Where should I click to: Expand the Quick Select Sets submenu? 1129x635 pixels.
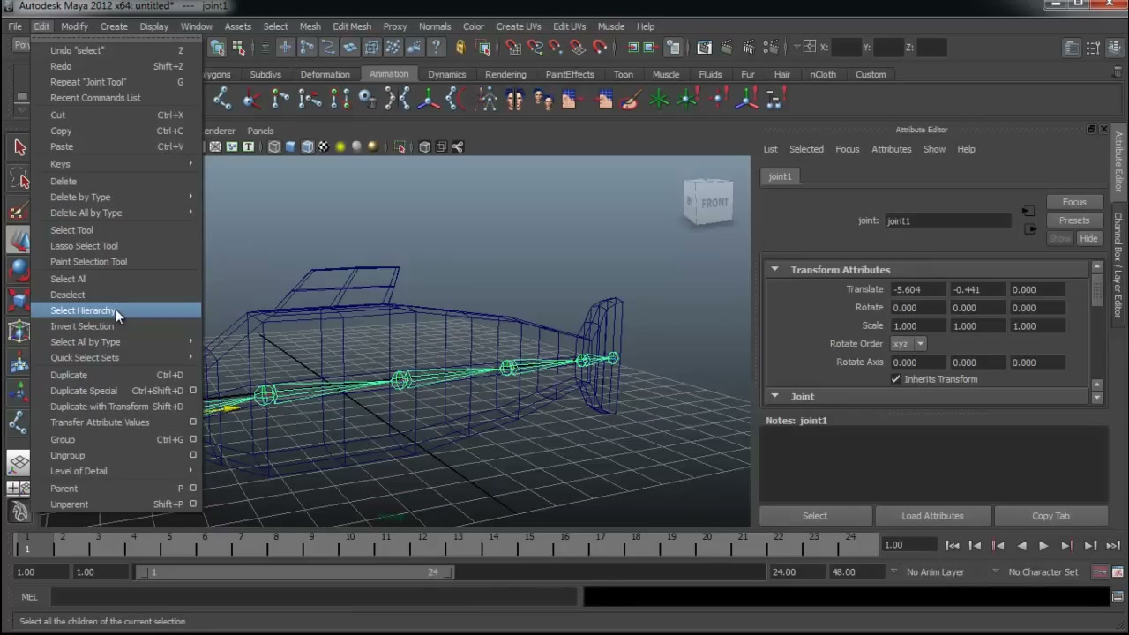click(x=116, y=358)
